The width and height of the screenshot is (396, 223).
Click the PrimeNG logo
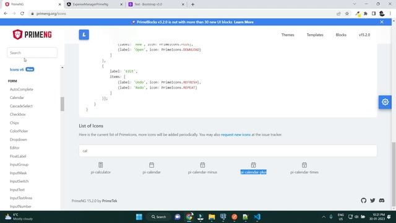coord(32,35)
